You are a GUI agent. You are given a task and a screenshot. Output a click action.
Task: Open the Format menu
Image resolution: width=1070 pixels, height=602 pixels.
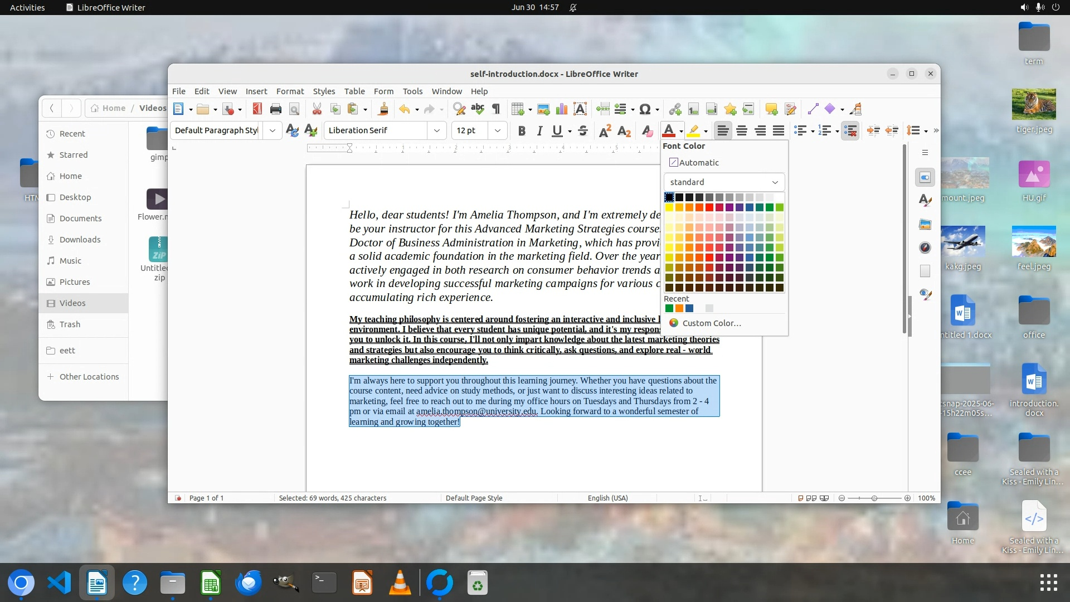(290, 91)
